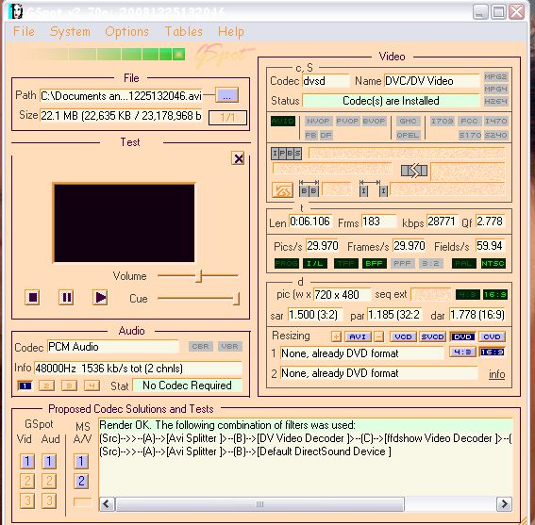Screen dimensions: 535x525
Task: Open the System menu
Action: click(70, 32)
